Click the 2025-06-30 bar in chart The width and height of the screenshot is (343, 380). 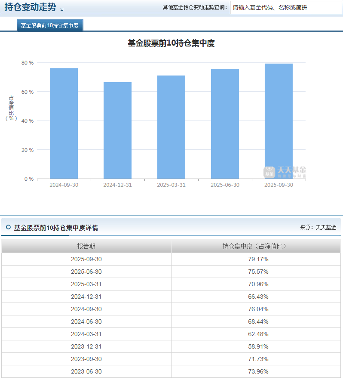pyautogui.click(x=225, y=124)
